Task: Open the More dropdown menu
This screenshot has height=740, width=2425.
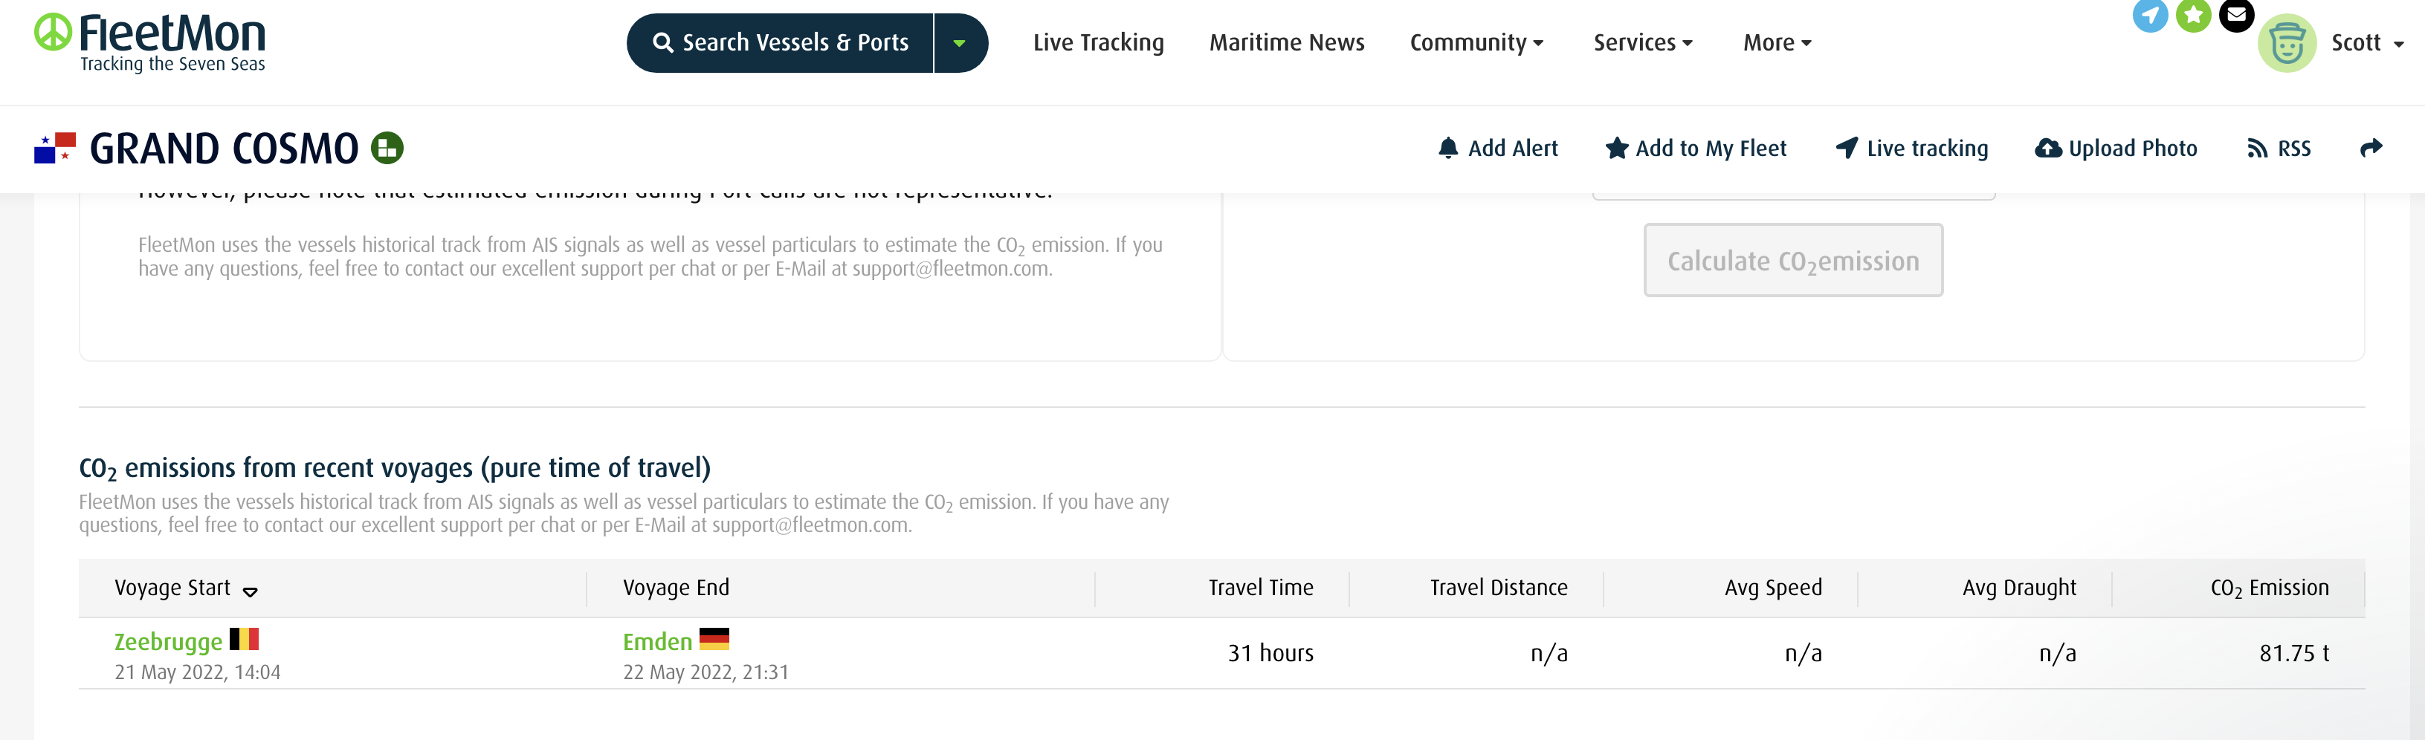Action: [1777, 43]
